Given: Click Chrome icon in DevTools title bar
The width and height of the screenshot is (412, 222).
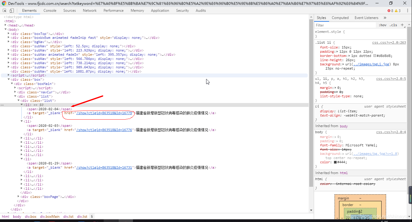Looking at the screenshot, I should 4,3.
